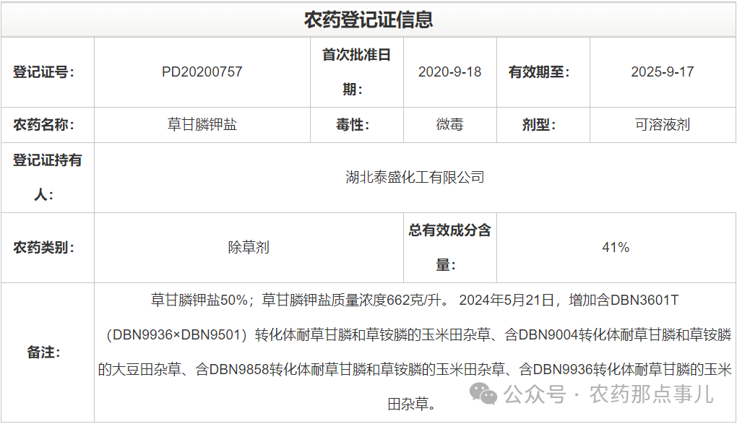
Task: Click the 毒性 label
Action: coord(353,125)
